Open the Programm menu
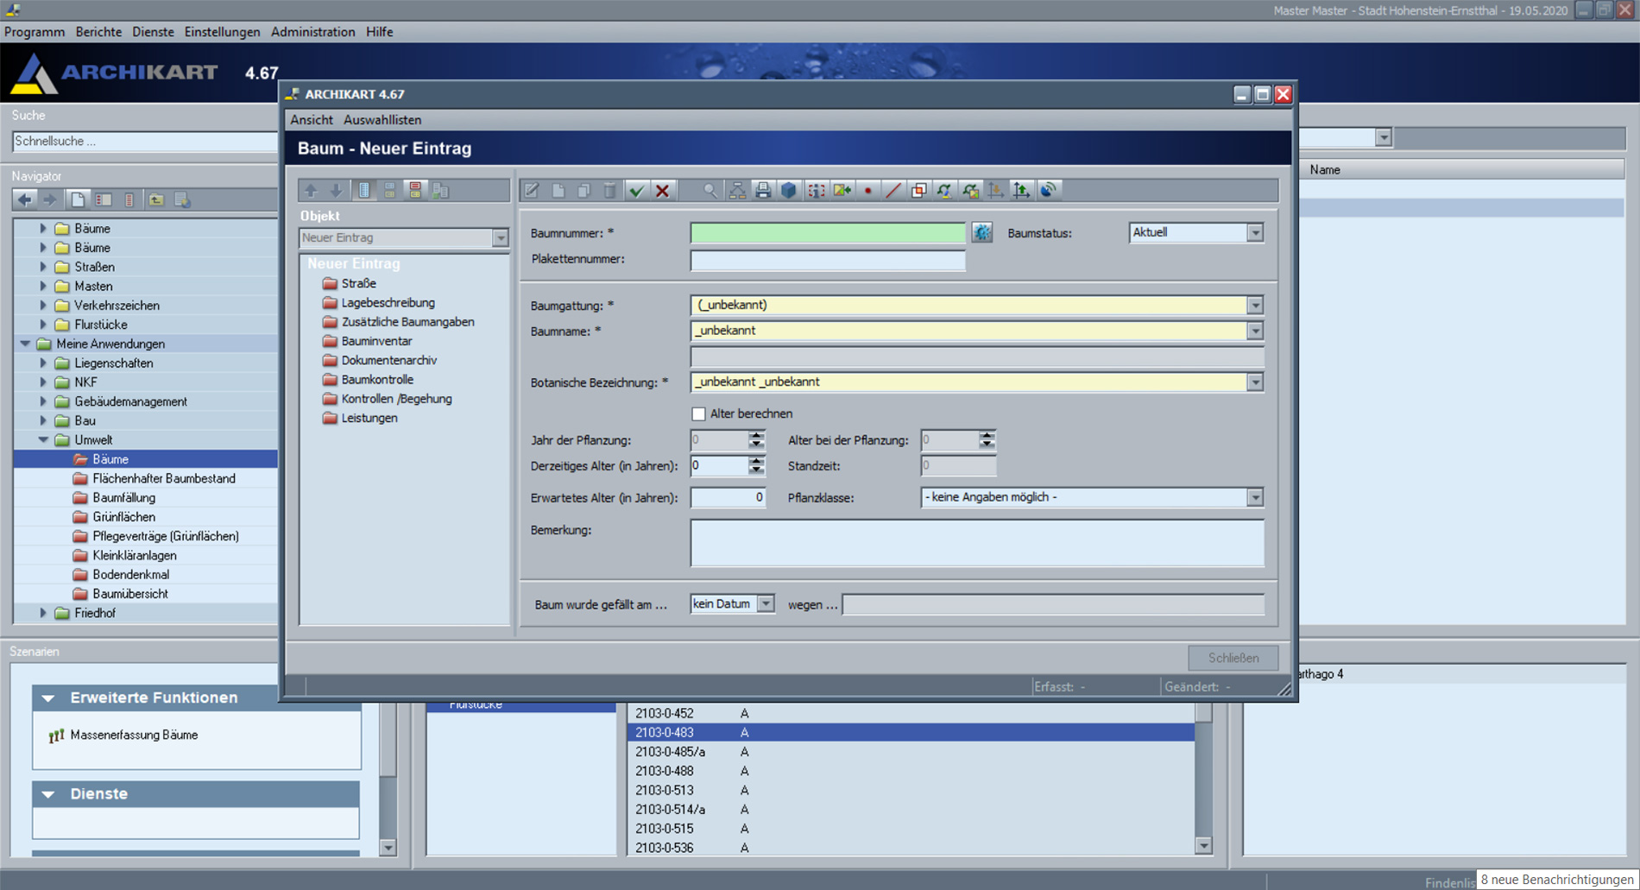 35,32
